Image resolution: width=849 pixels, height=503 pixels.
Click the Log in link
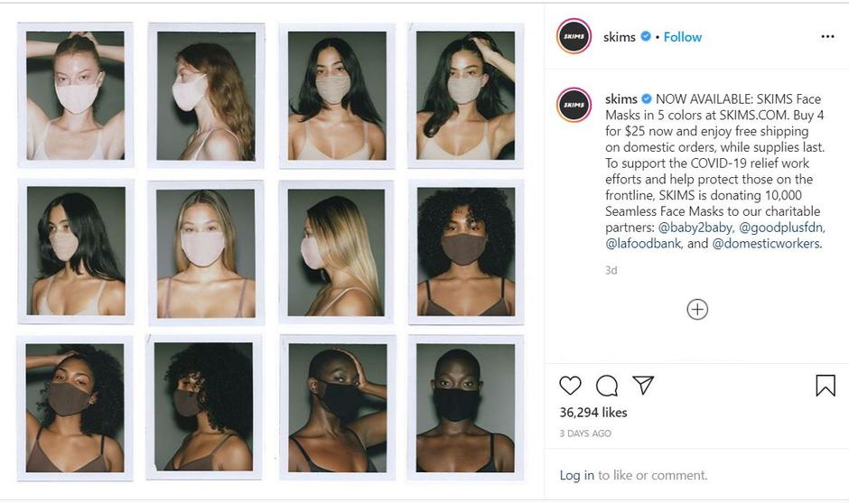coord(576,475)
